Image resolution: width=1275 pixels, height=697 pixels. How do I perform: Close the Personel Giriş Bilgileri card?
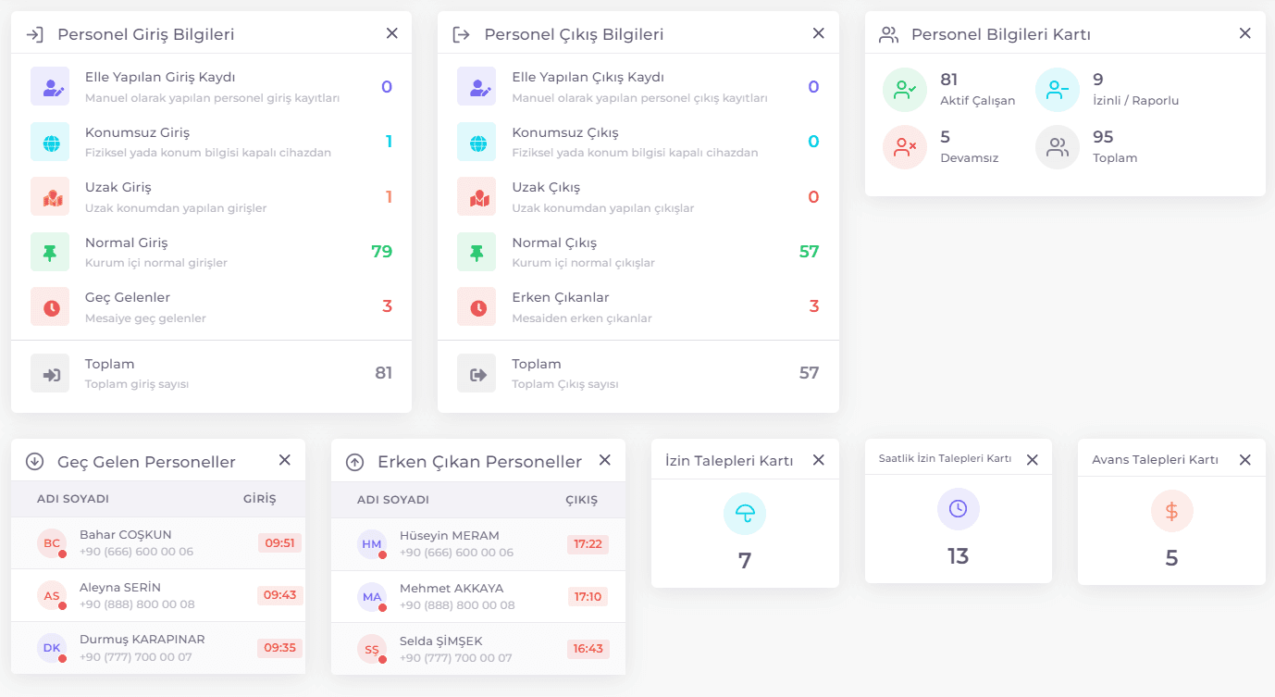pos(392,33)
